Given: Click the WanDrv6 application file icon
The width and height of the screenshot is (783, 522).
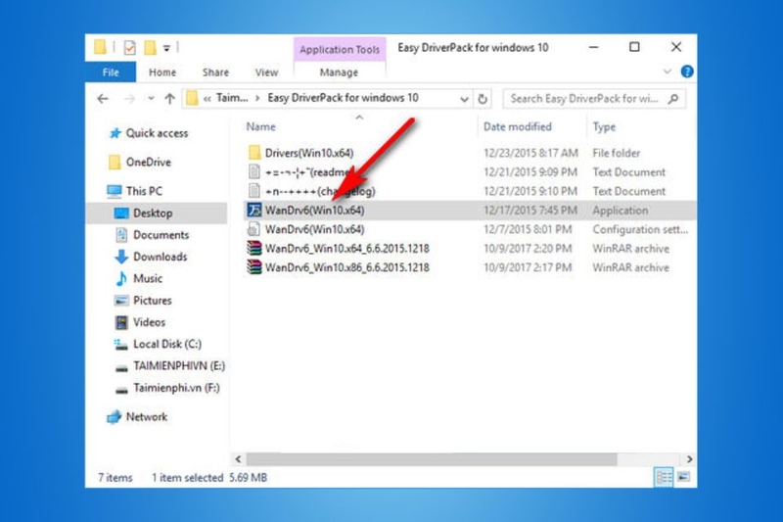Looking at the screenshot, I should click(x=254, y=211).
